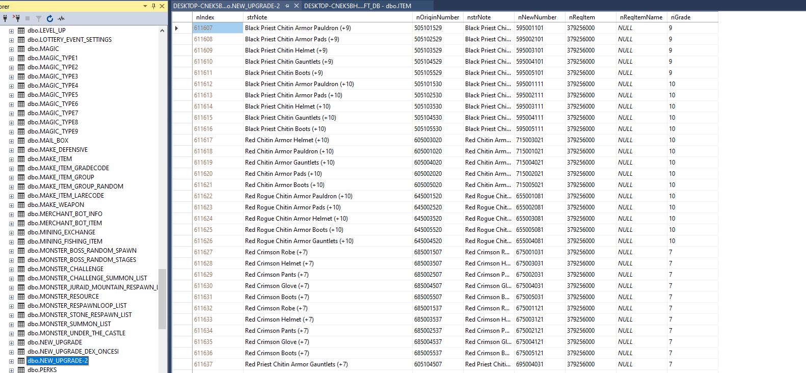Image resolution: width=806 pixels, height=373 pixels.
Task: Click the Refresh icon in Object Explorer toolbar
Action: (50, 18)
